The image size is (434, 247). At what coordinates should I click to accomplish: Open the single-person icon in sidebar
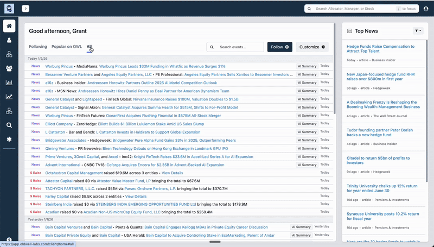(x=9, y=40)
